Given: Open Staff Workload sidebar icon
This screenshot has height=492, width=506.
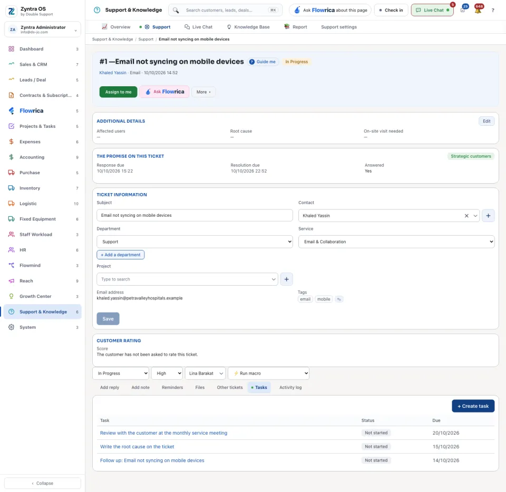Looking at the screenshot, I should pyautogui.click(x=11, y=235).
